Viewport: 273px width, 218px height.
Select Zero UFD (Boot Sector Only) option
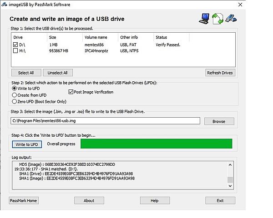tap(14, 102)
